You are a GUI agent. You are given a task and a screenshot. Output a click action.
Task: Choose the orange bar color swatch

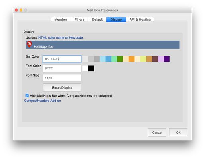click(x=132, y=59)
